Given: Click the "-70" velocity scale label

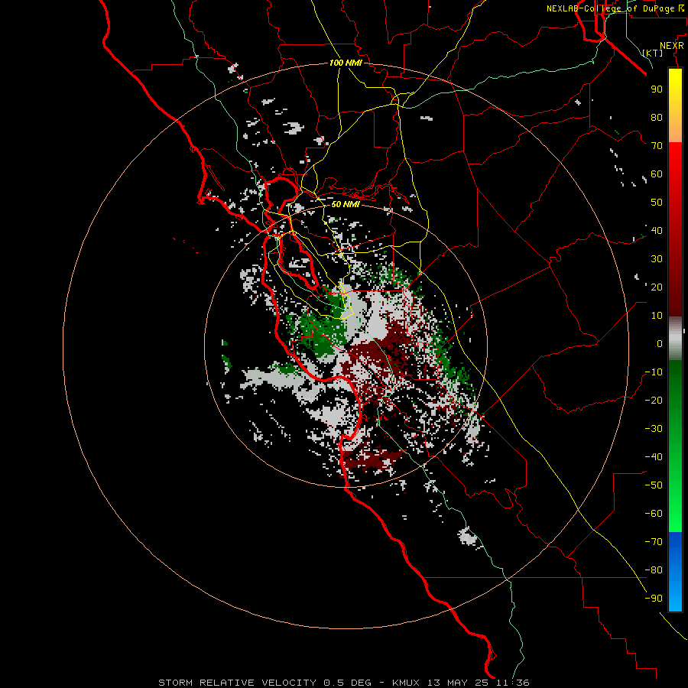Looking at the screenshot, I should [654, 542].
